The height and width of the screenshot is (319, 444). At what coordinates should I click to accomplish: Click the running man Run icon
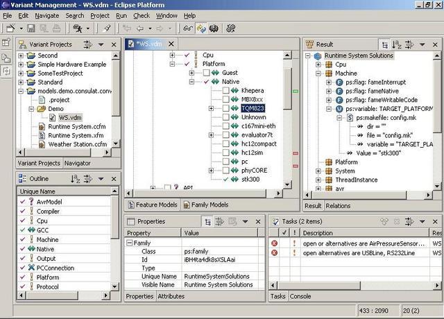(78, 28)
